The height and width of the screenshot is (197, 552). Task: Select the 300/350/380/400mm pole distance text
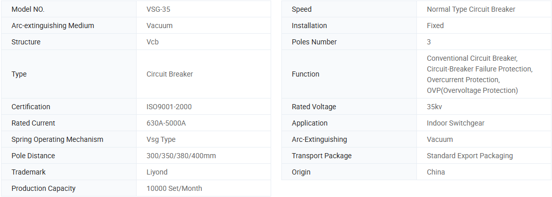click(181, 156)
